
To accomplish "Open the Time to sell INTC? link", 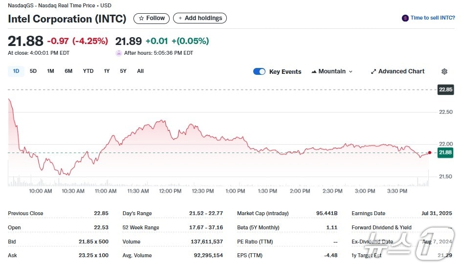I will 432,18.
